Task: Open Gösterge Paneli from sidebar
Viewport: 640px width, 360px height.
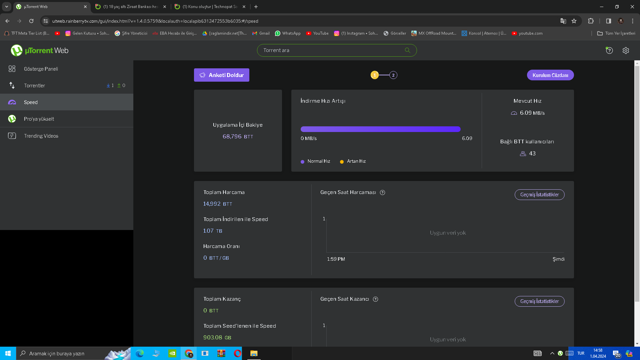Action: pos(41,69)
